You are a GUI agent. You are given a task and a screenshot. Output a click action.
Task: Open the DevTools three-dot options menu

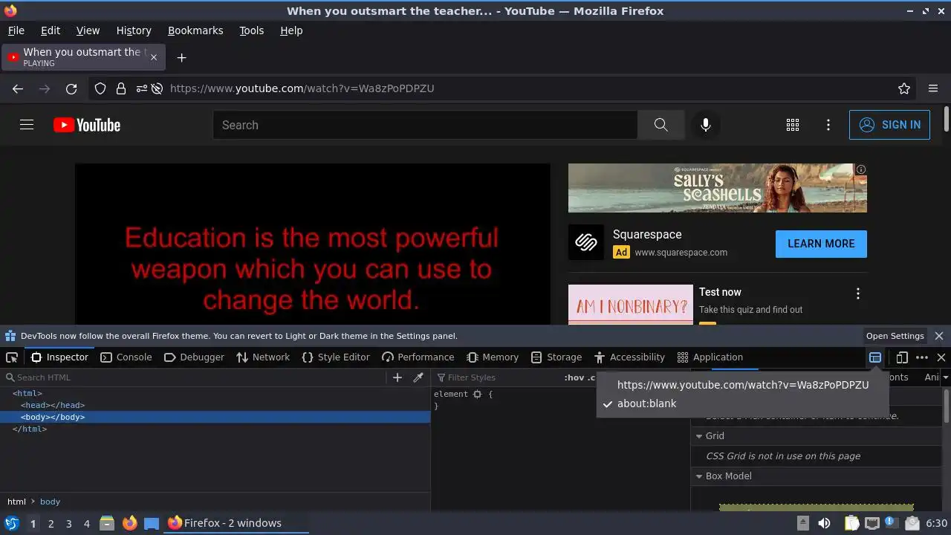[x=922, y=357]
